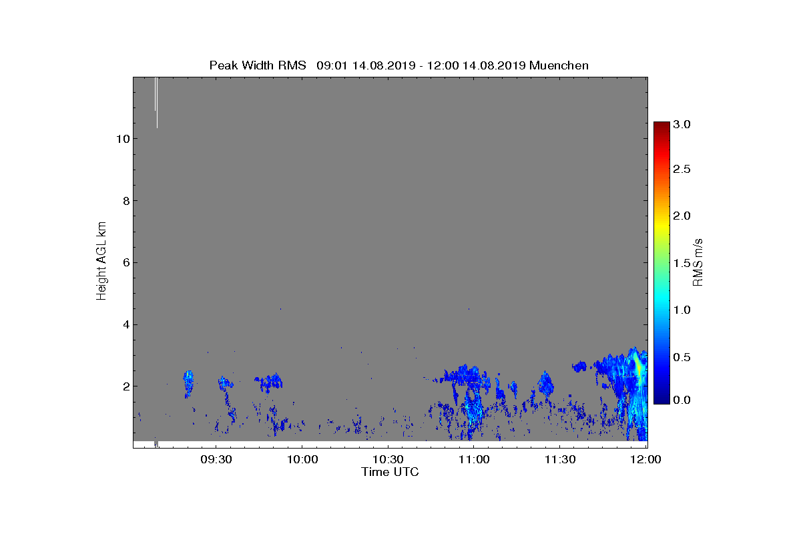Click the 'Muenchen' location in title
The width and height of the screenshot is (801, 534).
[559, 65]
